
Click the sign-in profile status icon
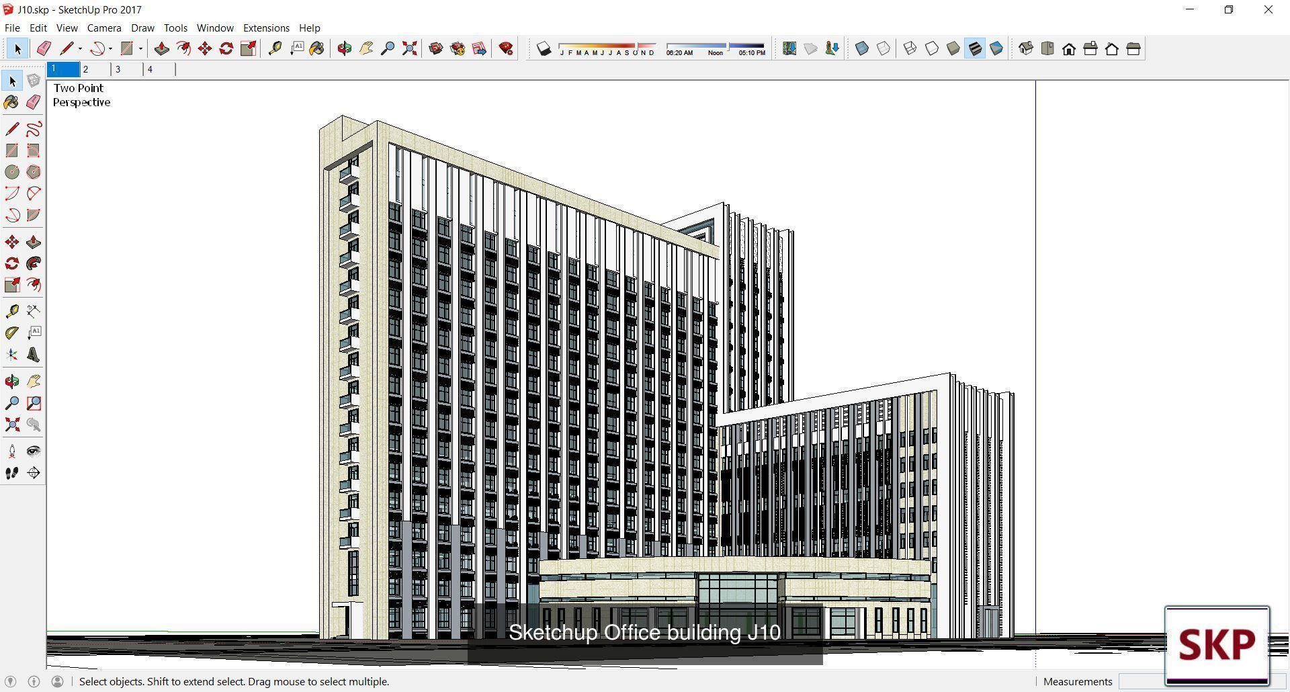57,681
